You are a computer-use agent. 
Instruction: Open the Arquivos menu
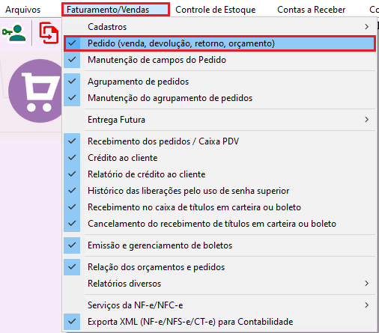(22, 10)
